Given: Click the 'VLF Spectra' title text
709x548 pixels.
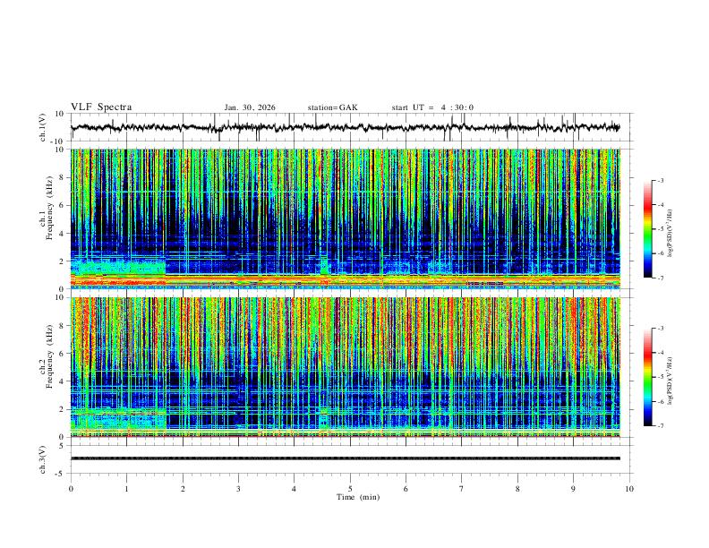Looking at the screenshot, I should [x=101, y=107].
